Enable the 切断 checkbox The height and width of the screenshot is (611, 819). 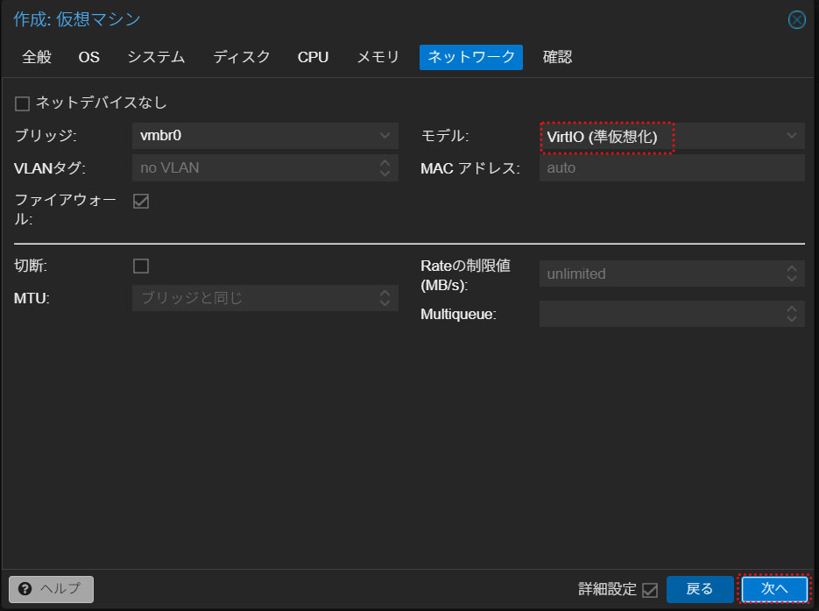pyautogui.click(x=141, y=266)
